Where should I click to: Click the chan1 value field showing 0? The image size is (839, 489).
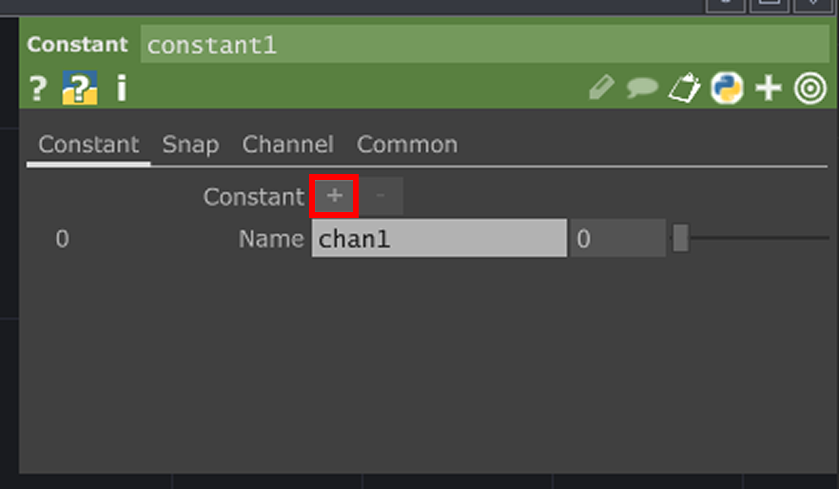(618, 238)
